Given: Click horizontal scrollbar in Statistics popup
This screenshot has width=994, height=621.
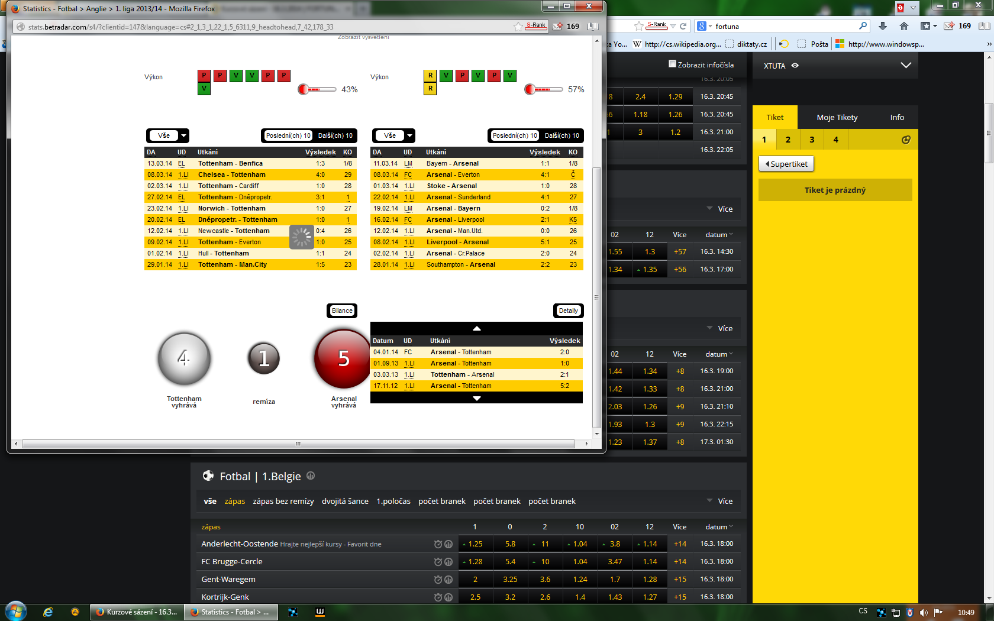Looking at the screenshot, I should (x=298, y=444).
